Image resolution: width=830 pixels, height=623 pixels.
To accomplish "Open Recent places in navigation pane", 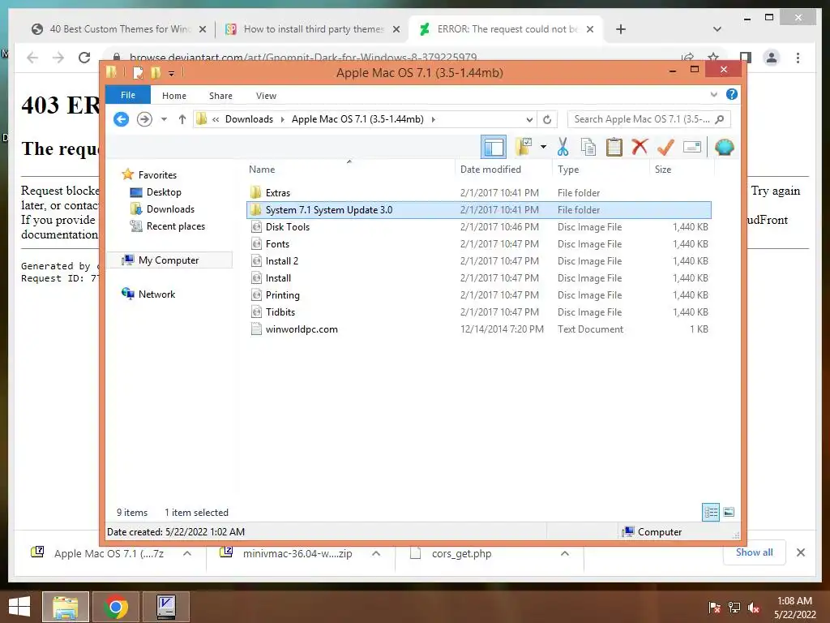I will (x=176, y=226).
